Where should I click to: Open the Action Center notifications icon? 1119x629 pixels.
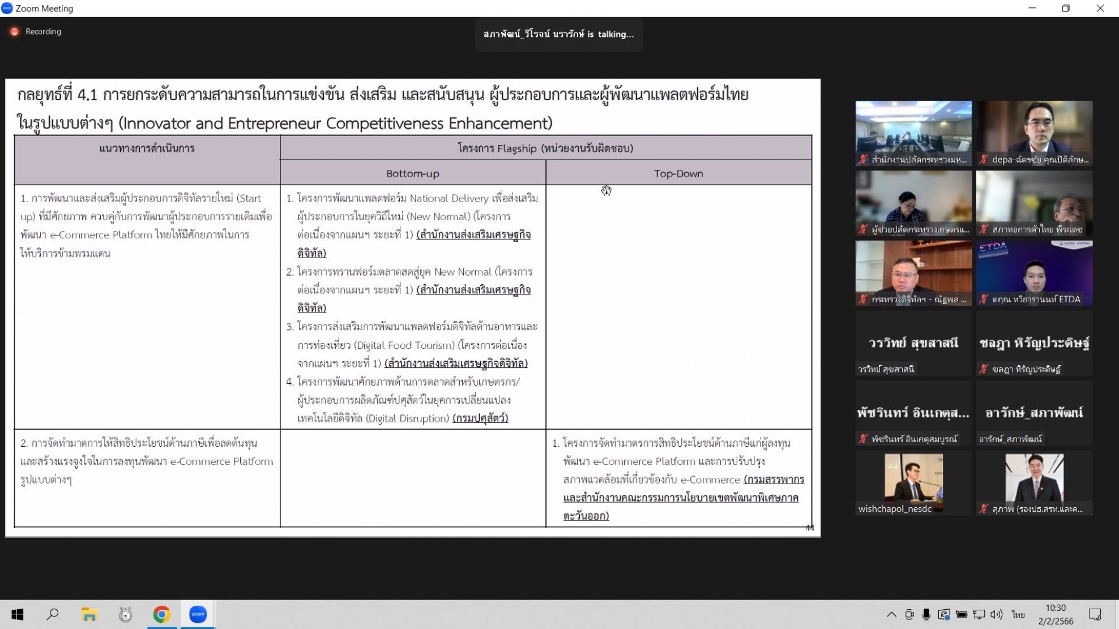(x=1095, y=614)
